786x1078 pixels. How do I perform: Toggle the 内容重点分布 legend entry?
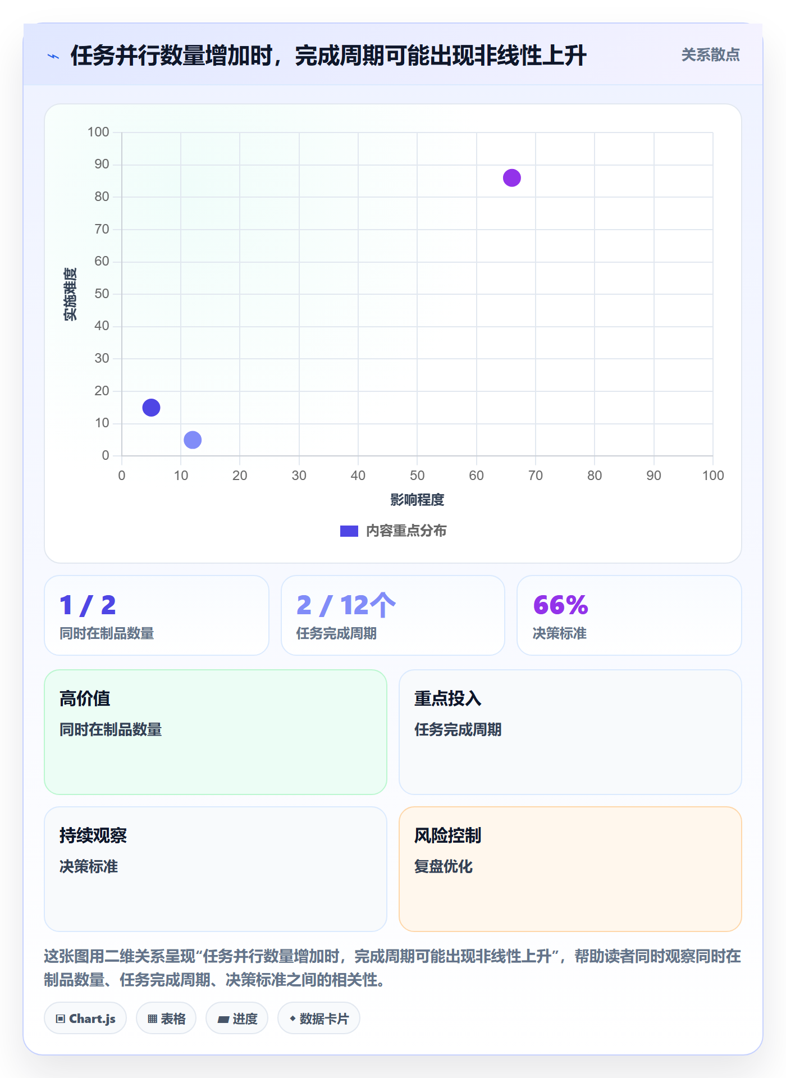coord(393,531)
